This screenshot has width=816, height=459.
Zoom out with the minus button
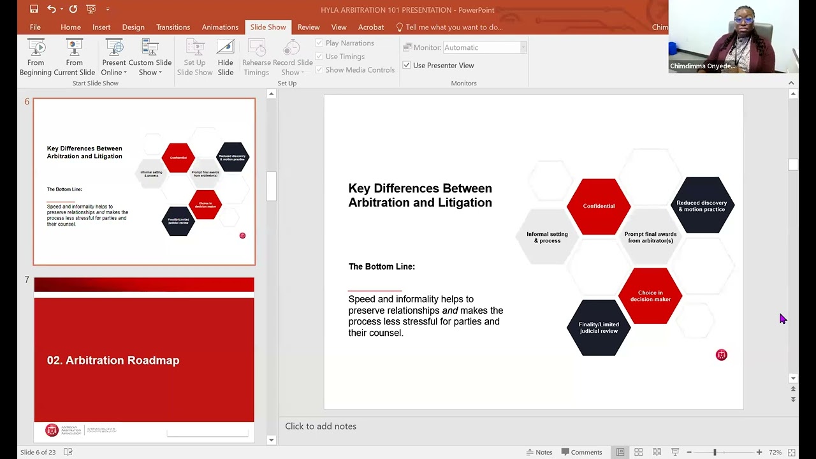(689, 452)
